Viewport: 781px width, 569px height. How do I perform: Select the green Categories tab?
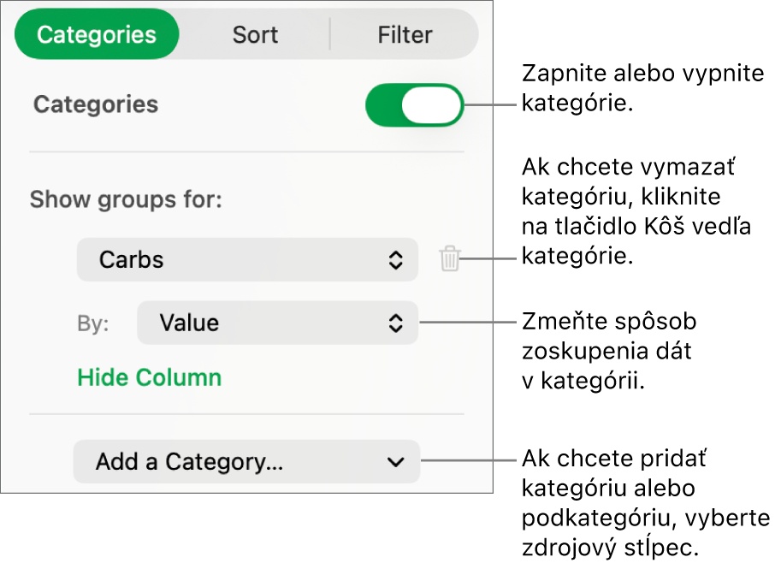click(97, 34)
